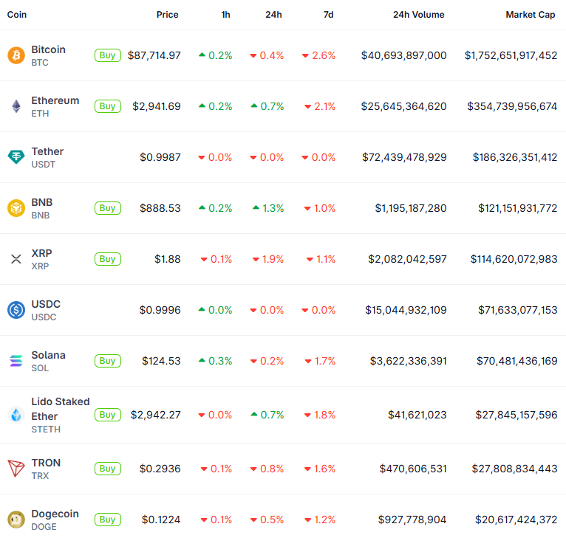Click the USDC blue logo icon
The height and width of the screenshot is (538, 566).
pyautogui.click(x=16, y=310)
